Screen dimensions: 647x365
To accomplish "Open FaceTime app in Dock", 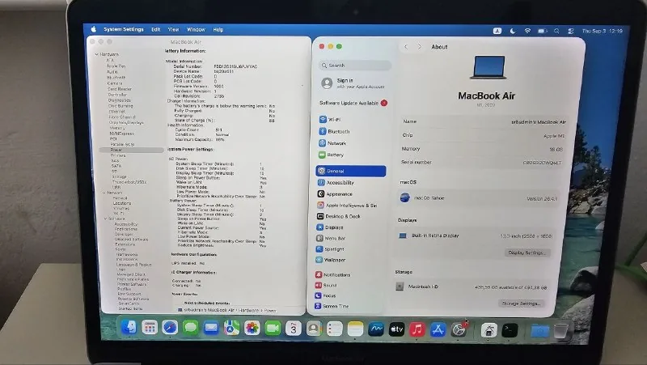I will [x=273, y=329].
